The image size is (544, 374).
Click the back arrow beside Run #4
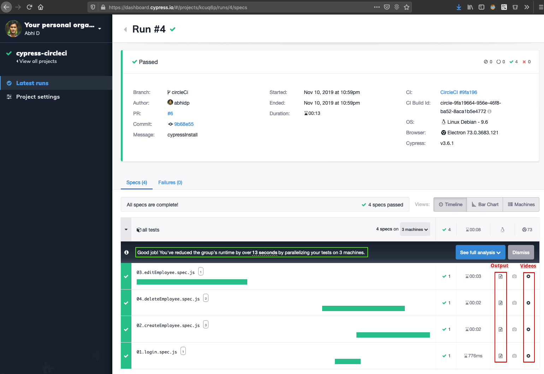[125, 29]
